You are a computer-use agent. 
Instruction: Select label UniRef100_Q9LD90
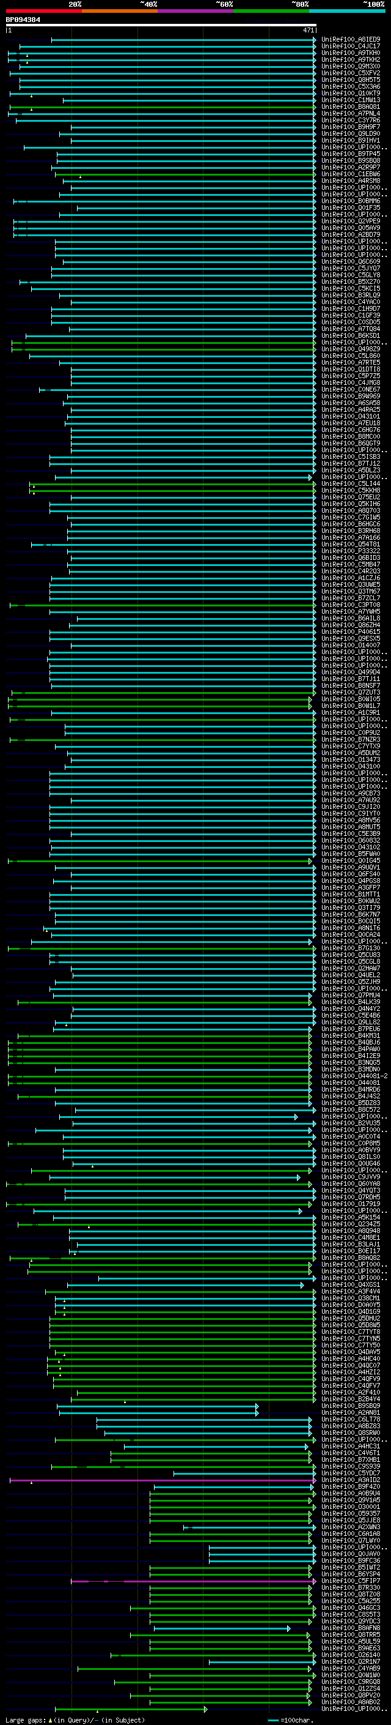pos(350,133)
